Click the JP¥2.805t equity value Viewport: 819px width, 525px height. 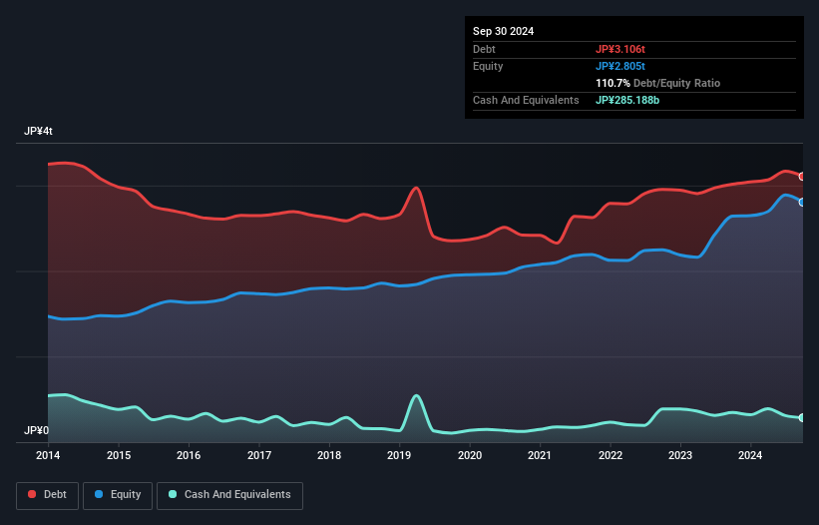coord(620,66)
